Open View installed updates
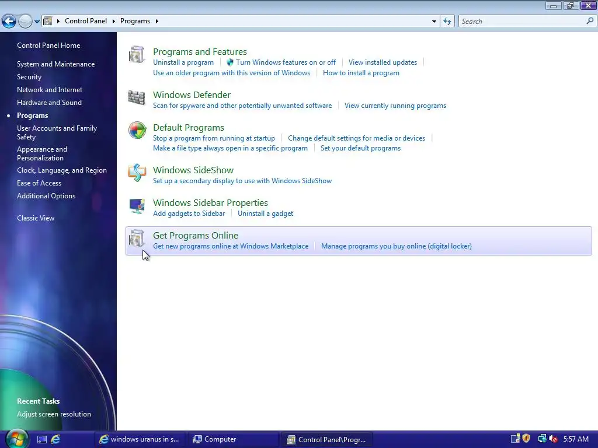 (x=383, y=62)
